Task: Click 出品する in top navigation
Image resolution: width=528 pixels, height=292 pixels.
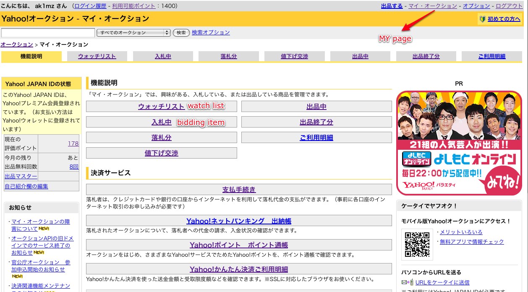Action: click(392, 6)
